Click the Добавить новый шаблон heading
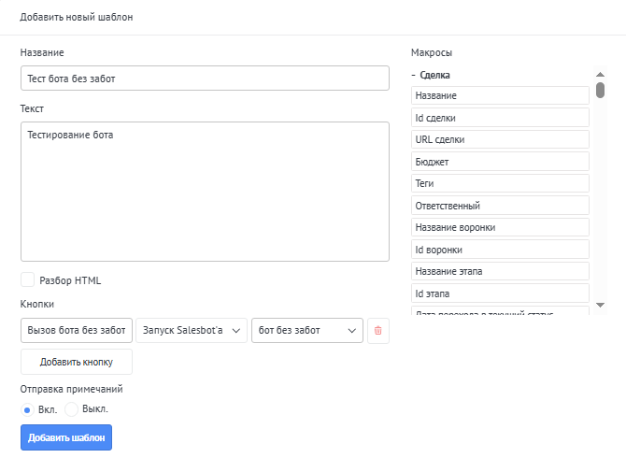This screenshot has height=458, width=626. pyautogui.click(x=77, y=17)
